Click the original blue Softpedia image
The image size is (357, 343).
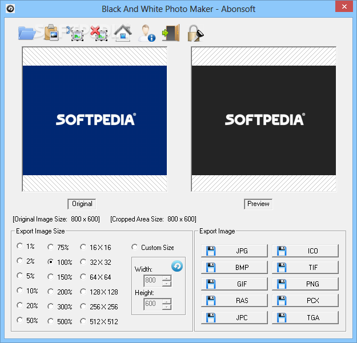click(x=95, y=120)
